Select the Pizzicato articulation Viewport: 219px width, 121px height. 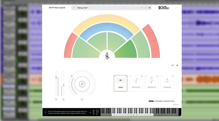point(152,83)
